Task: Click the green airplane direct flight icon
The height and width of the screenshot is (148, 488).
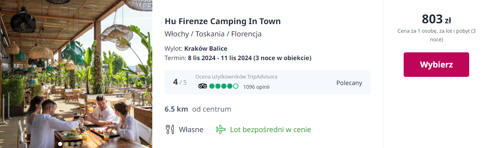Action: click(221, 129)
